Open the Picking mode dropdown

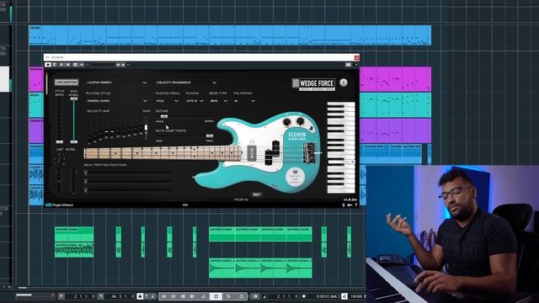click(x=195, y=101)
